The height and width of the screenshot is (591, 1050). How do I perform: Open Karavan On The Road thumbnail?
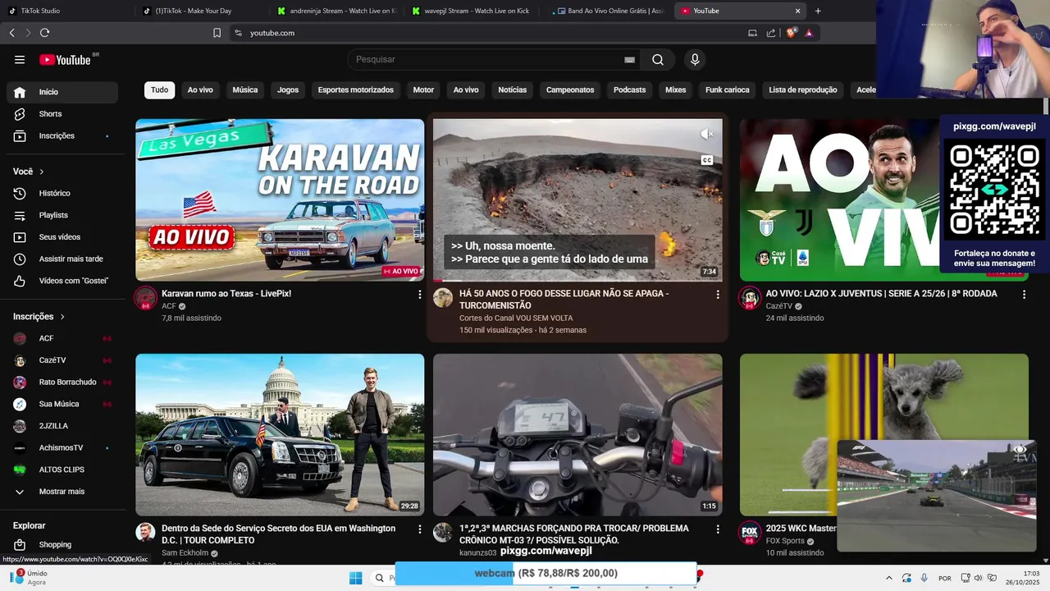click(x=280, y=200)
